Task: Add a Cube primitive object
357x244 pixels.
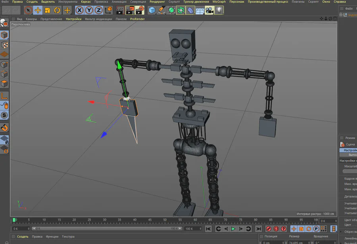Action: [x=152, y=10]
